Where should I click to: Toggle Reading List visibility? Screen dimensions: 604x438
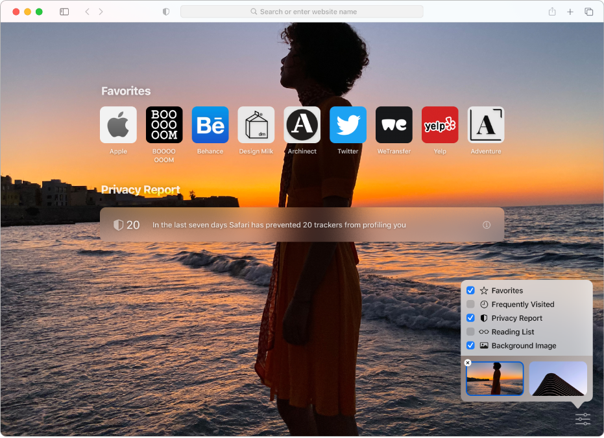[x=470, y=332]
